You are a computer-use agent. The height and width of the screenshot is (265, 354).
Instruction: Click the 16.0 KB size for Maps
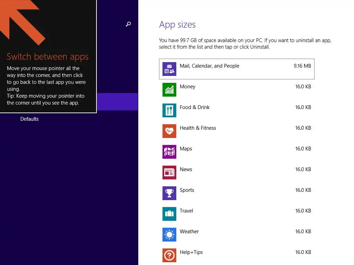click(303, 149)
